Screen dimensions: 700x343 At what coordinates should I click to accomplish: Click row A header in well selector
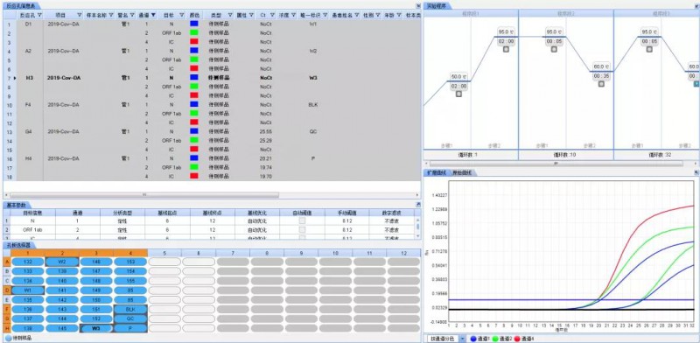[x=7, y=262]
